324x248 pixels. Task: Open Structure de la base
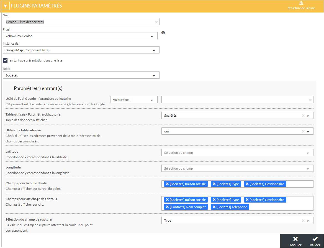301,6
